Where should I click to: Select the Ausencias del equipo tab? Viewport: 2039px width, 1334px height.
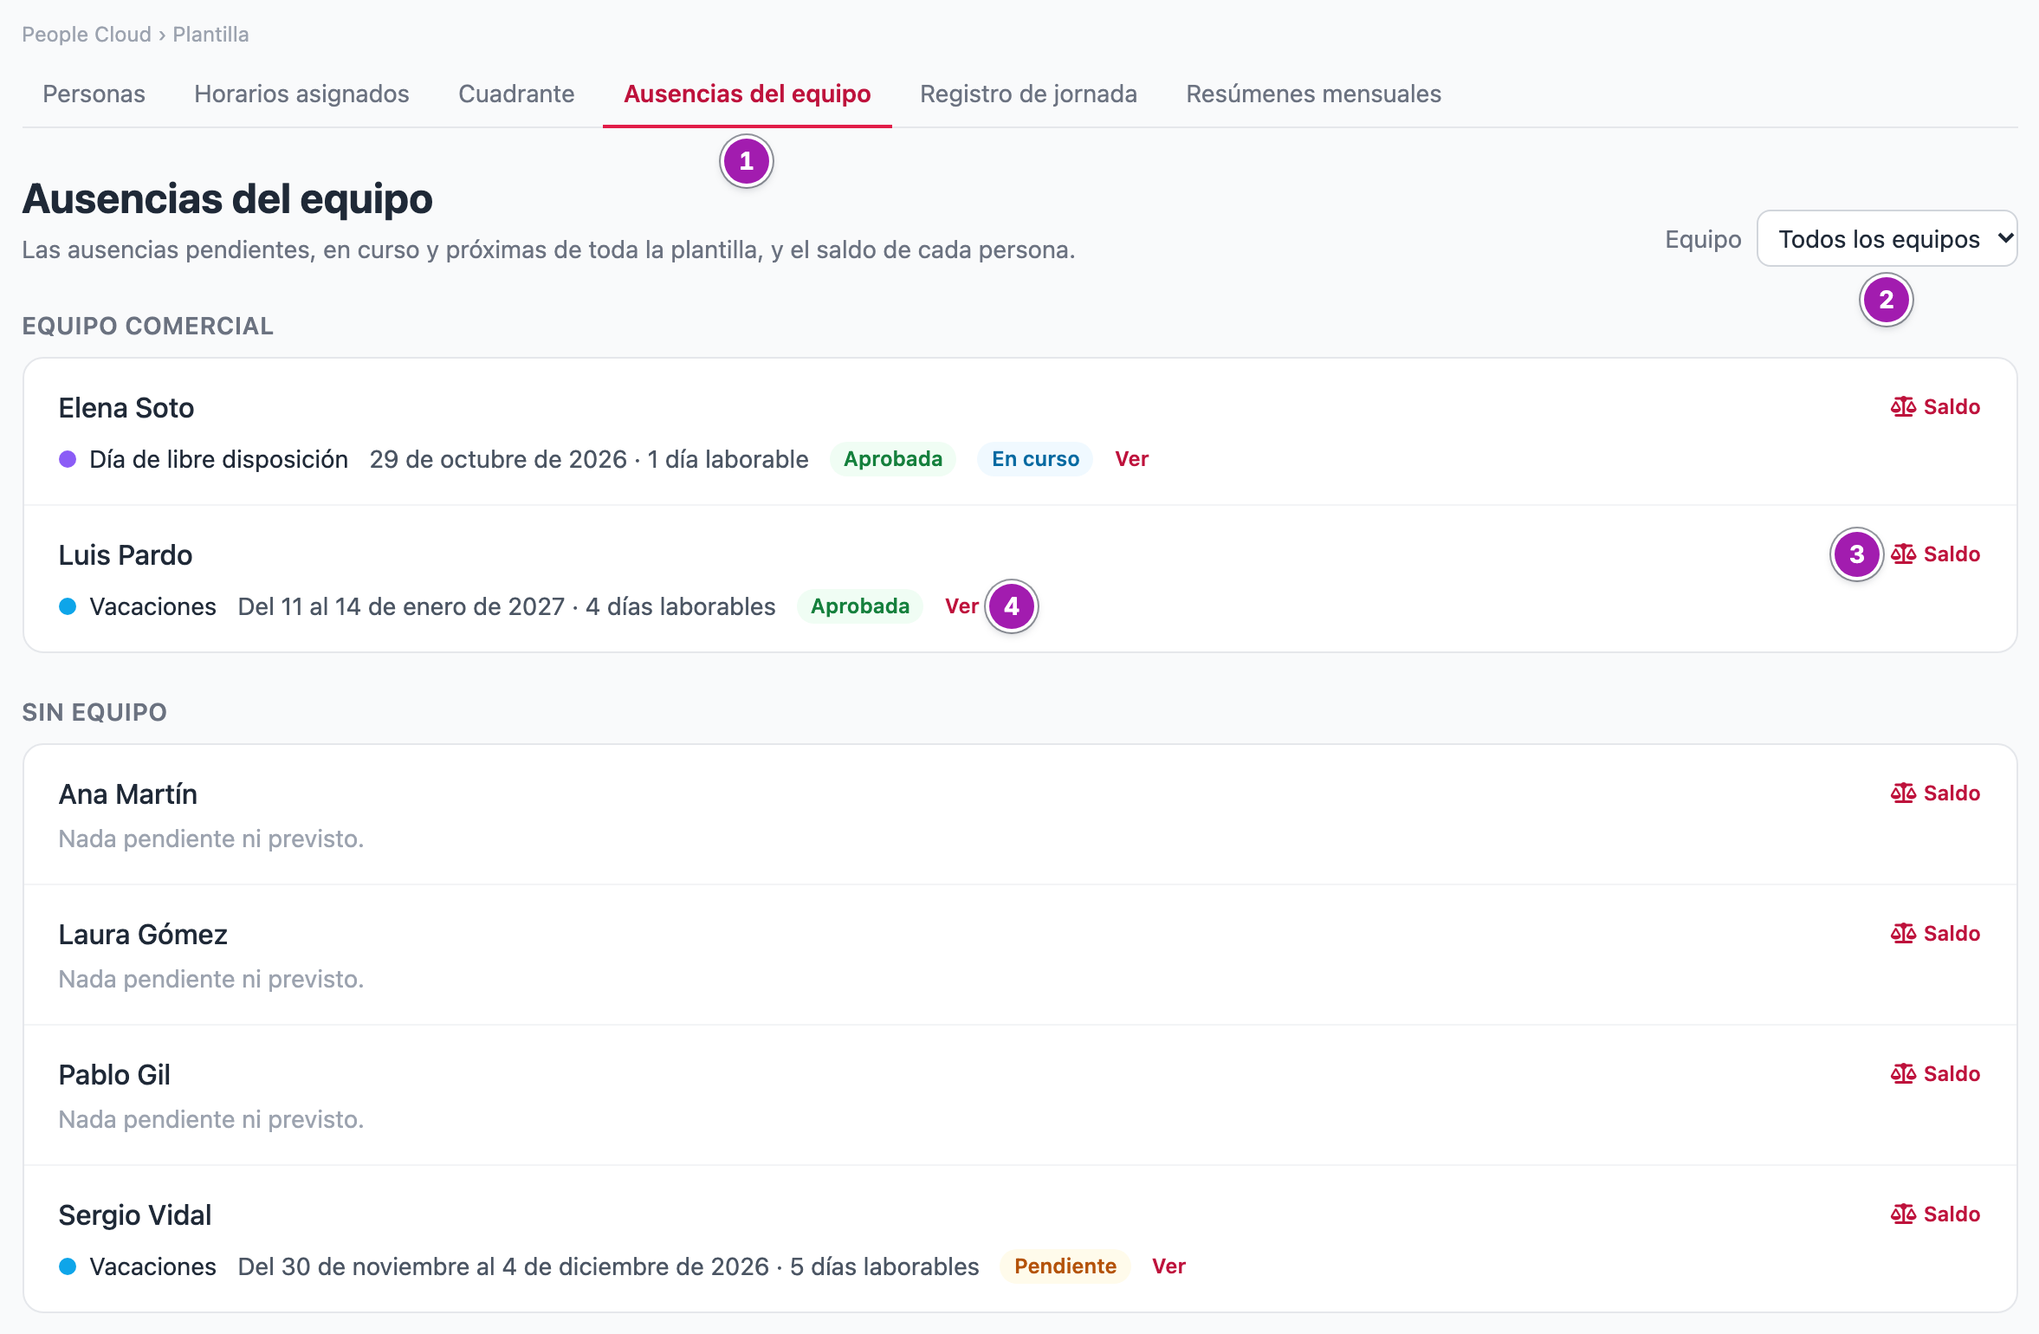coord(748,94)
